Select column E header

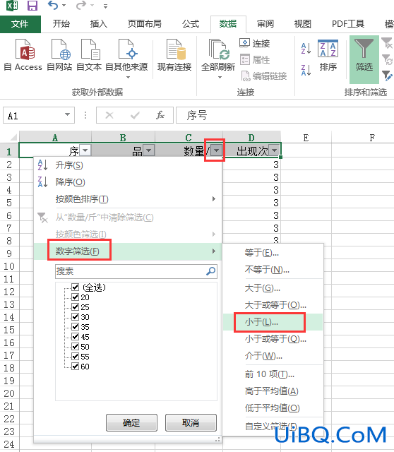point(306,138)
